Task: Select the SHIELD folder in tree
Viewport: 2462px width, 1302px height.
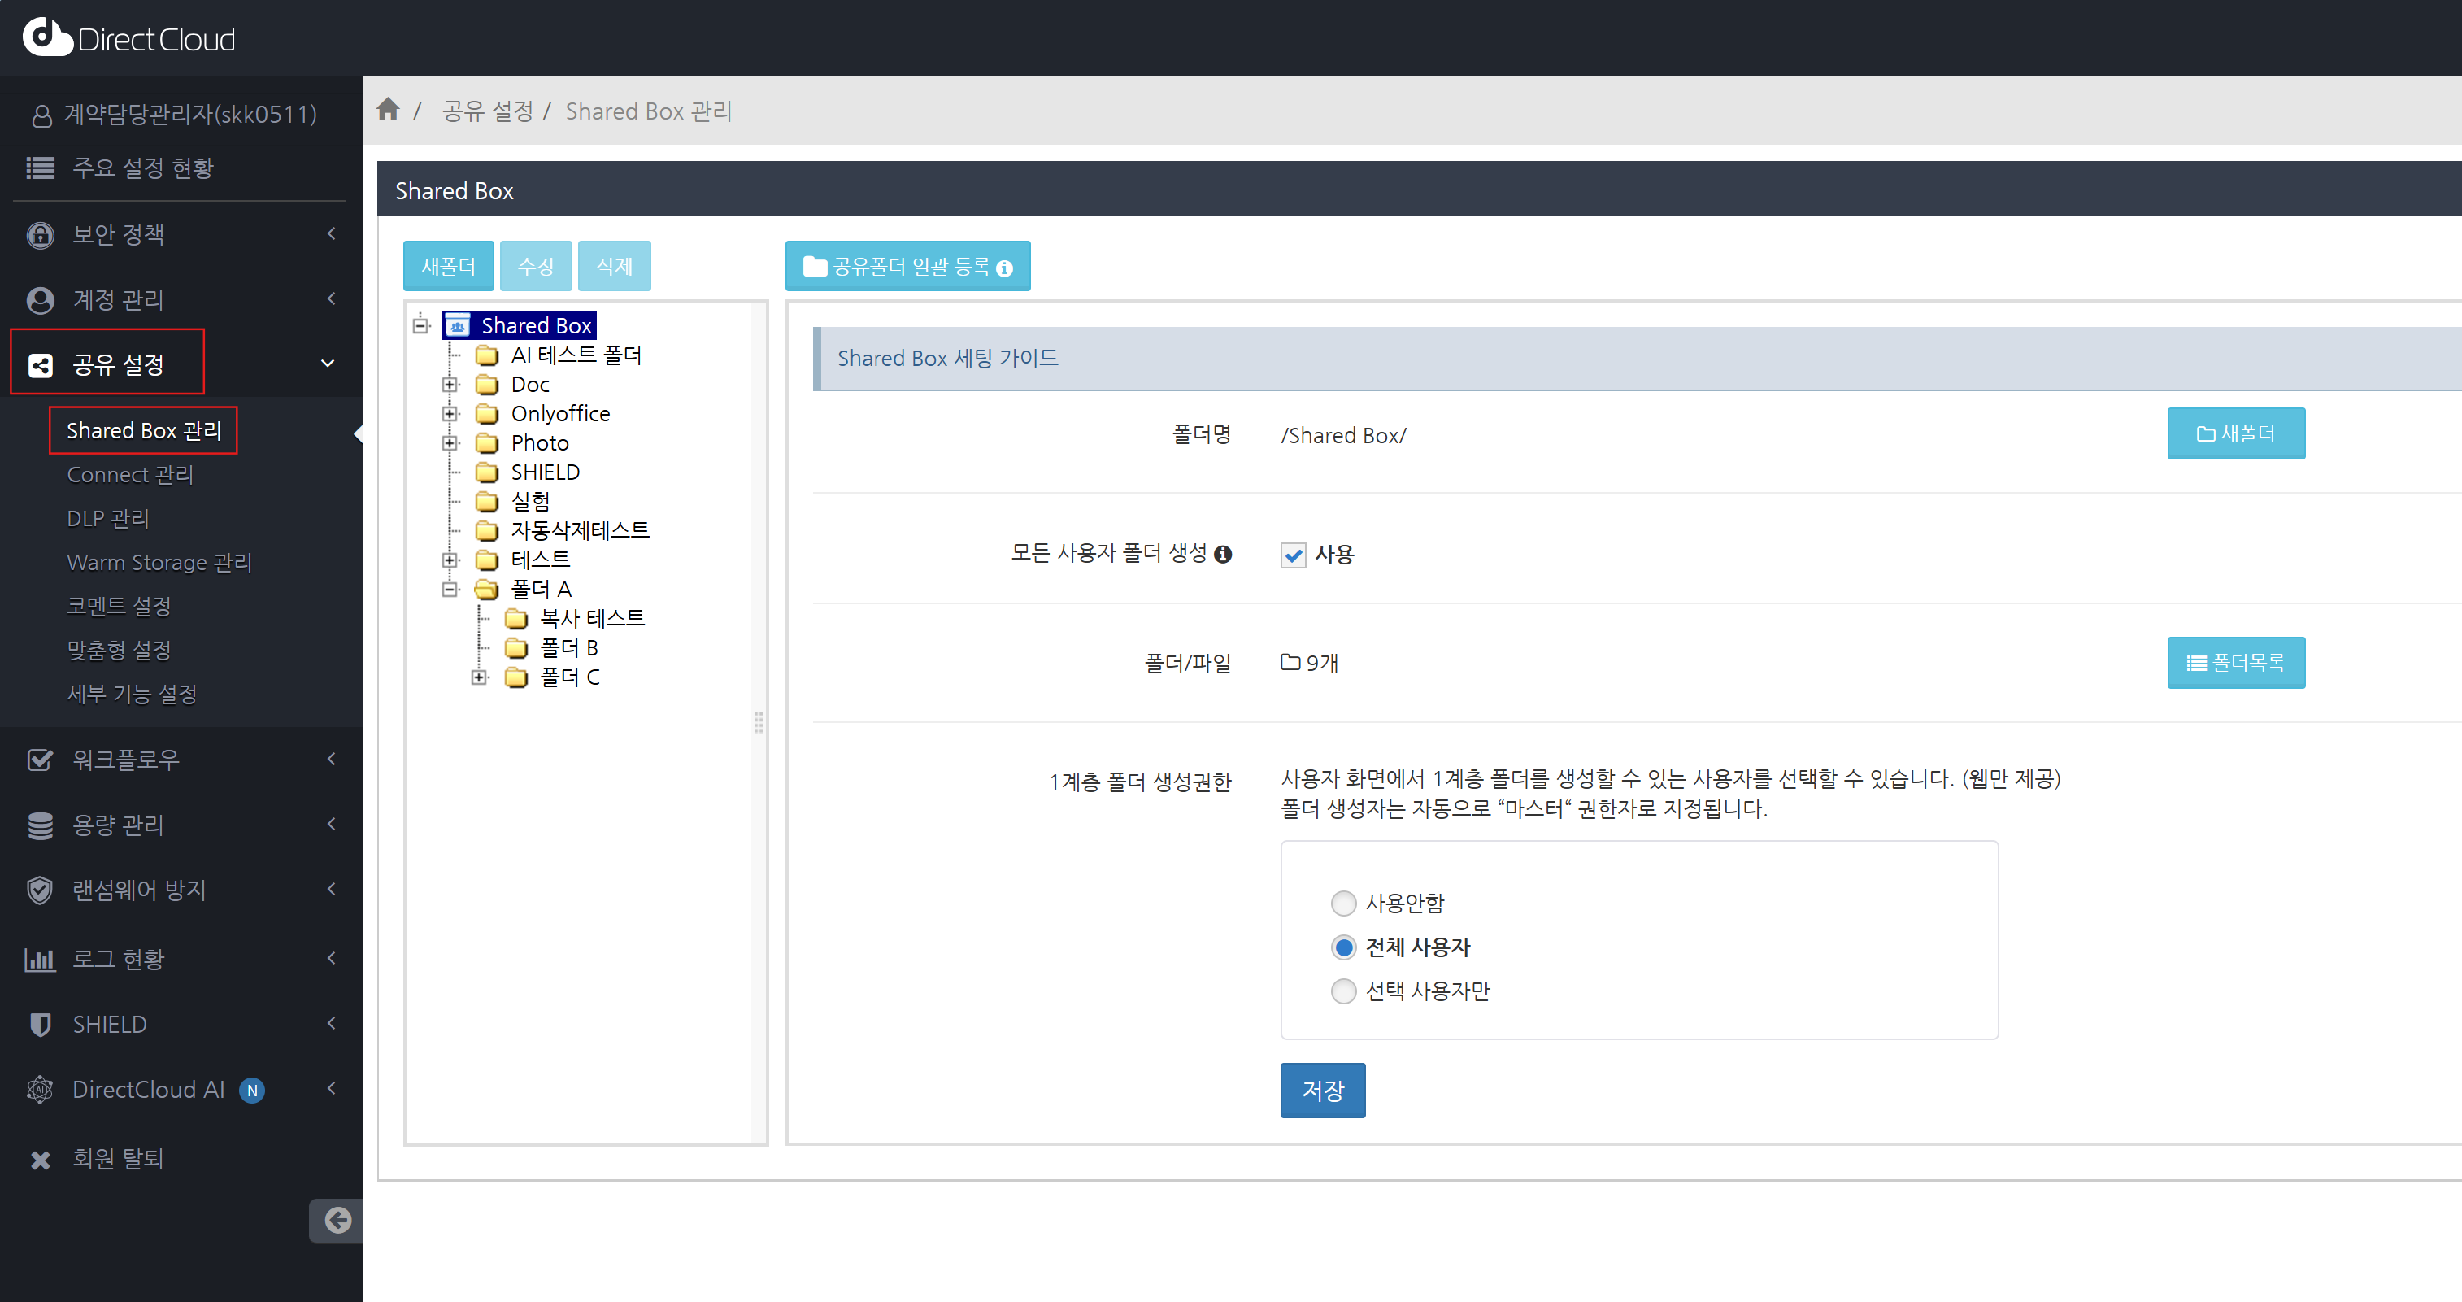Action: click(x=545, y=472)
